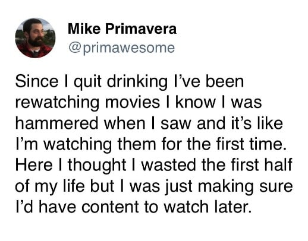This screenshot has width=308, height=241.
Task: Select the line 'I'm watching them for the first time.'
Action: click(x=151, y=144)
